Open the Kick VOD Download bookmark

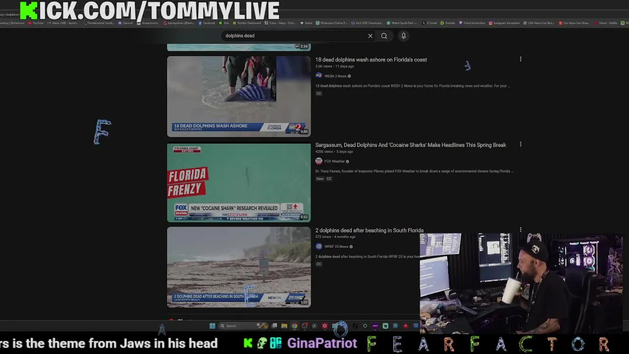[x=367, y=23]
